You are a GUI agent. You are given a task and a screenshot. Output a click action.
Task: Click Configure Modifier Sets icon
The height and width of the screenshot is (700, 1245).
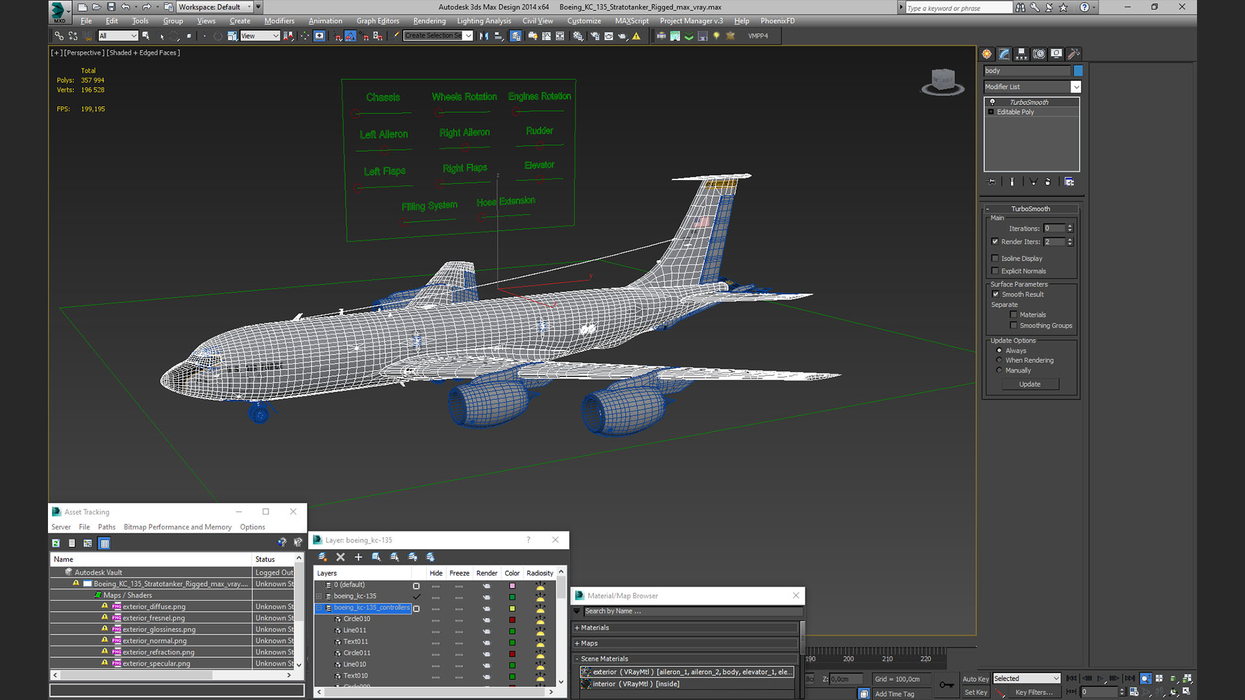1069,181
